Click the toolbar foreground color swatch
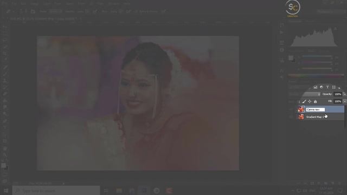Screen dimensions: 347x195 click(x=3, y=166)
